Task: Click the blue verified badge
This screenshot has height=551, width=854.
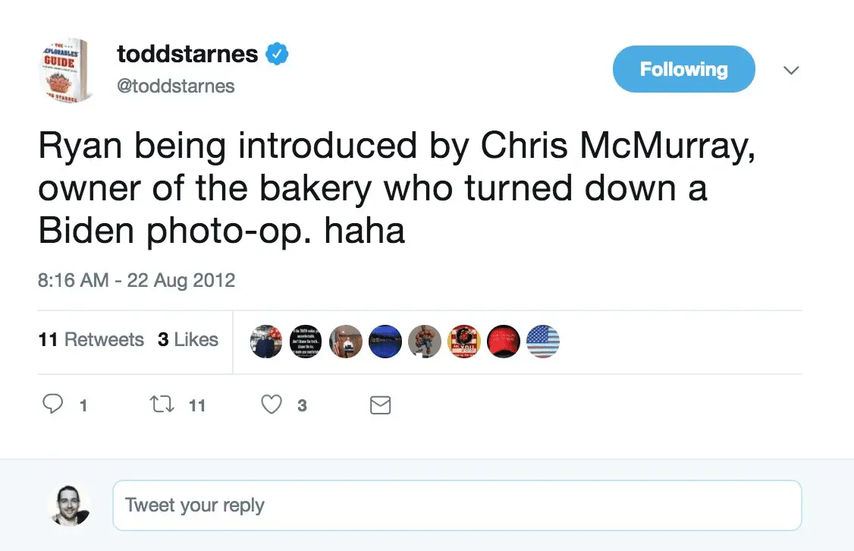Action: point(278,55)
